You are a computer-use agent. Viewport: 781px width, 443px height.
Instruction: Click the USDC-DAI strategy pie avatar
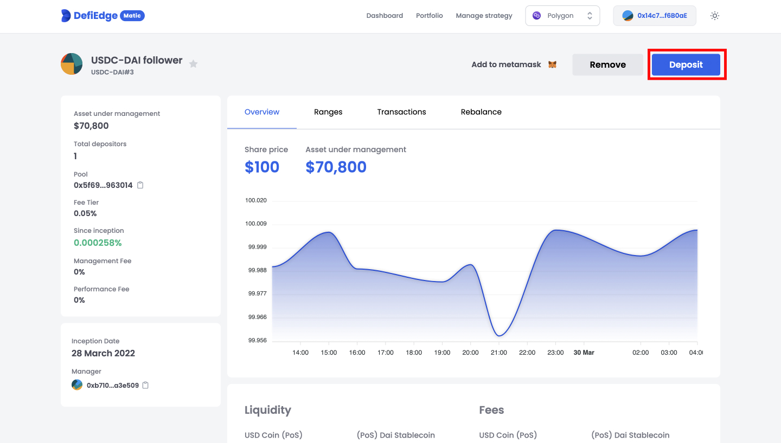[x=72, y=64]
